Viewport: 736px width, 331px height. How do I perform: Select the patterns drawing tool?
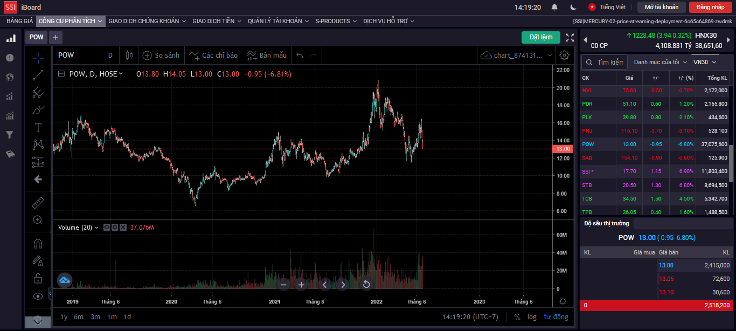point(38,144)
